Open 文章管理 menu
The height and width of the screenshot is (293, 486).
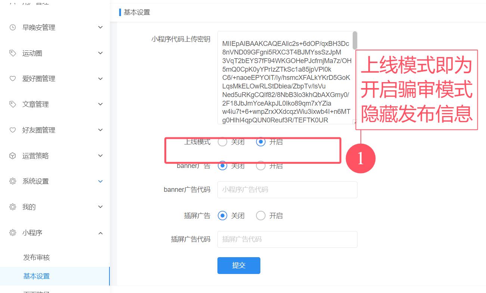coord(55,104)
